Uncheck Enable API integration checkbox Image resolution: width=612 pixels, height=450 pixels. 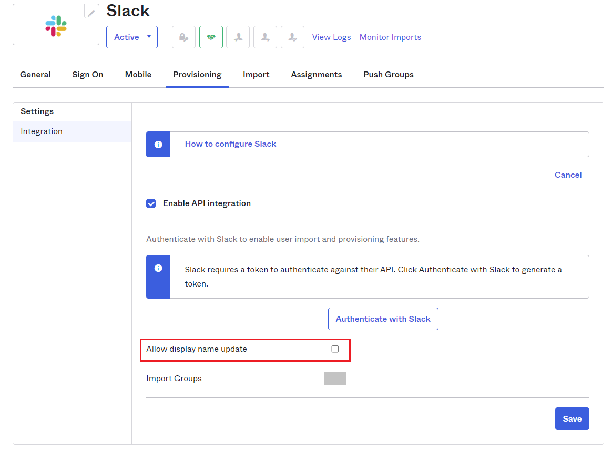pos(151,203)
